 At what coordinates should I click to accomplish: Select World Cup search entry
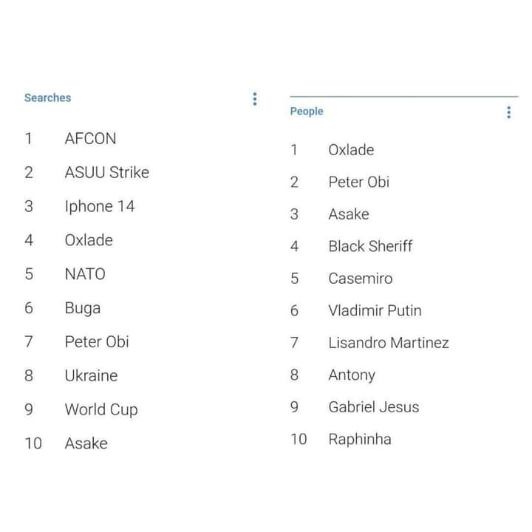coord(101,410)
